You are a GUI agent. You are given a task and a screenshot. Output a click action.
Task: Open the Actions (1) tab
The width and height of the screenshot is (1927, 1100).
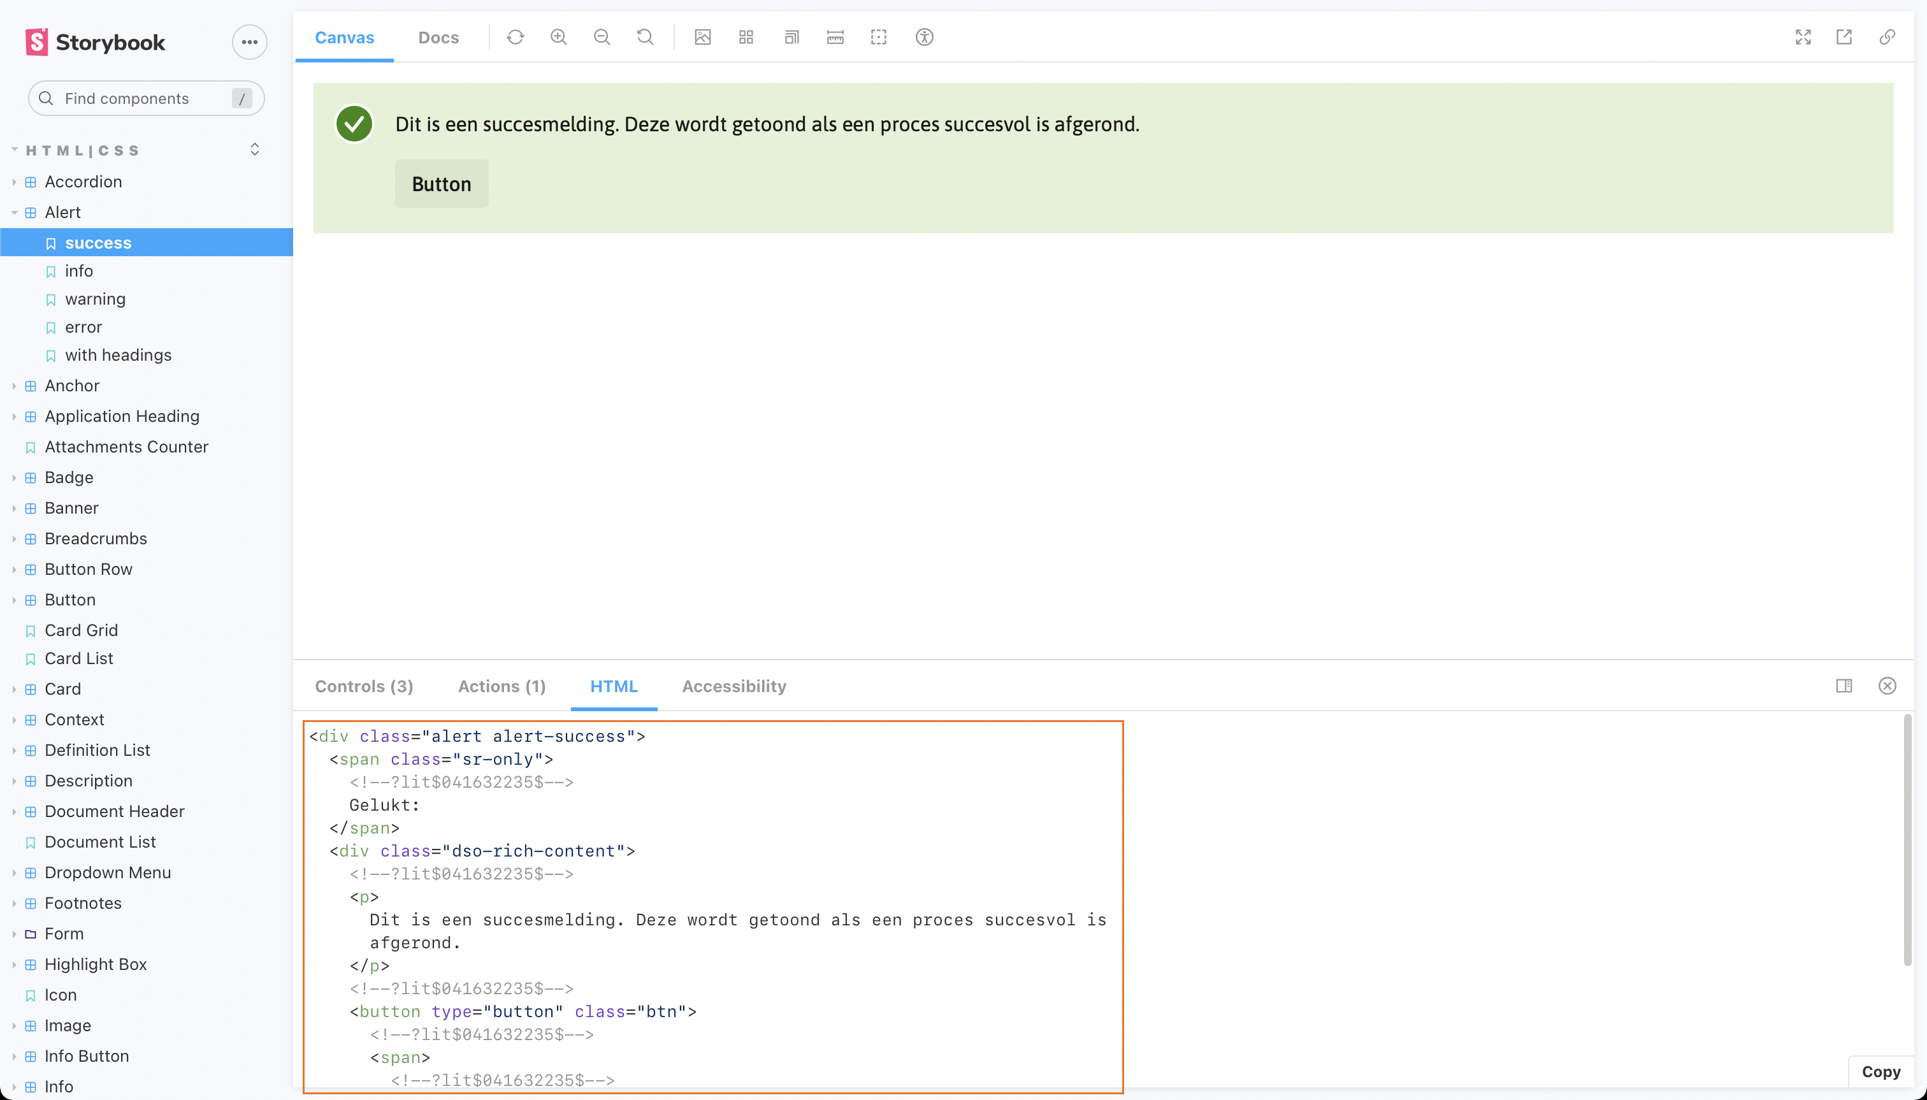[x=502, y=686]
